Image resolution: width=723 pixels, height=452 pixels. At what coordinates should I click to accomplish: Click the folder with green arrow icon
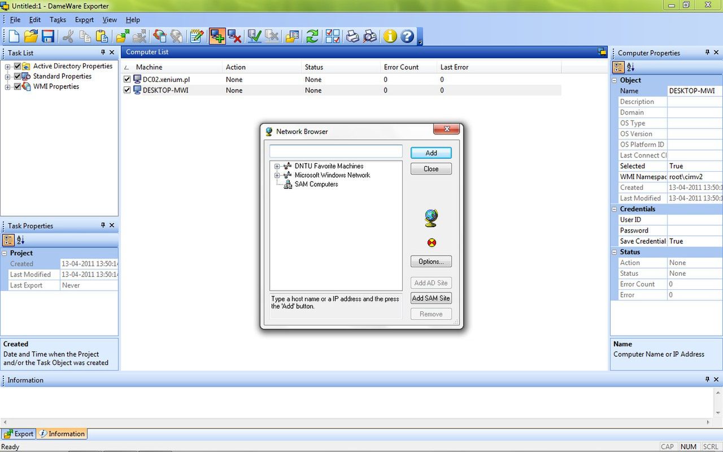click(x=123, y=36)
